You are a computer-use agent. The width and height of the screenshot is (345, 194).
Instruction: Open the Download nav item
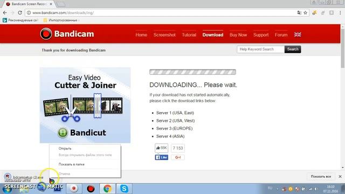click(213, 34)
